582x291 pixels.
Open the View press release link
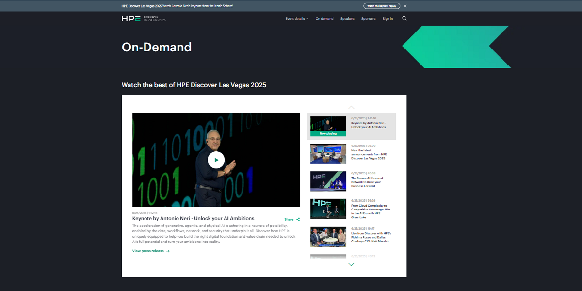point(148,251)
